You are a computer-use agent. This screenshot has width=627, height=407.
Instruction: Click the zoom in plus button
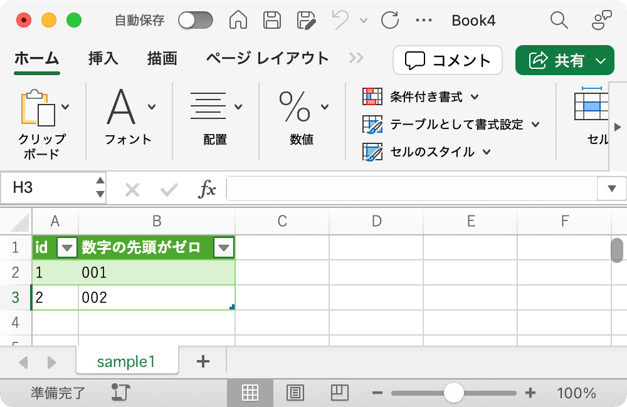coord(530,393)
